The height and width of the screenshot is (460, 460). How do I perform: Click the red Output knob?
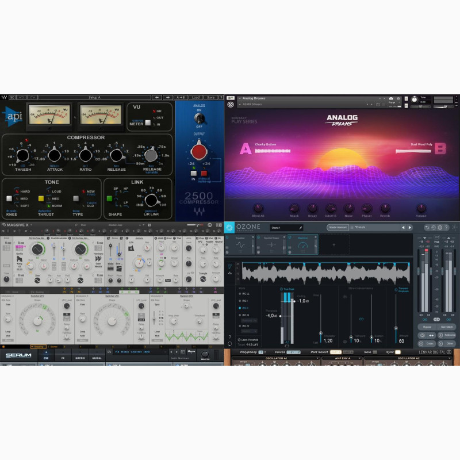[199, 151]
